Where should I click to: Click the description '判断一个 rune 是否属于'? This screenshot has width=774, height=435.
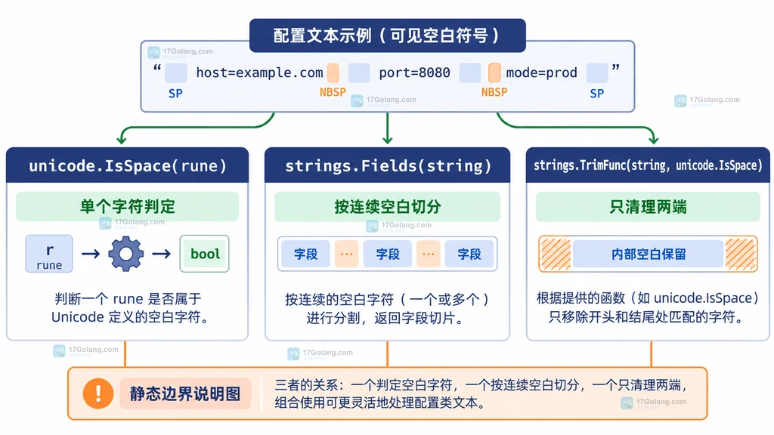coord(128,298)
